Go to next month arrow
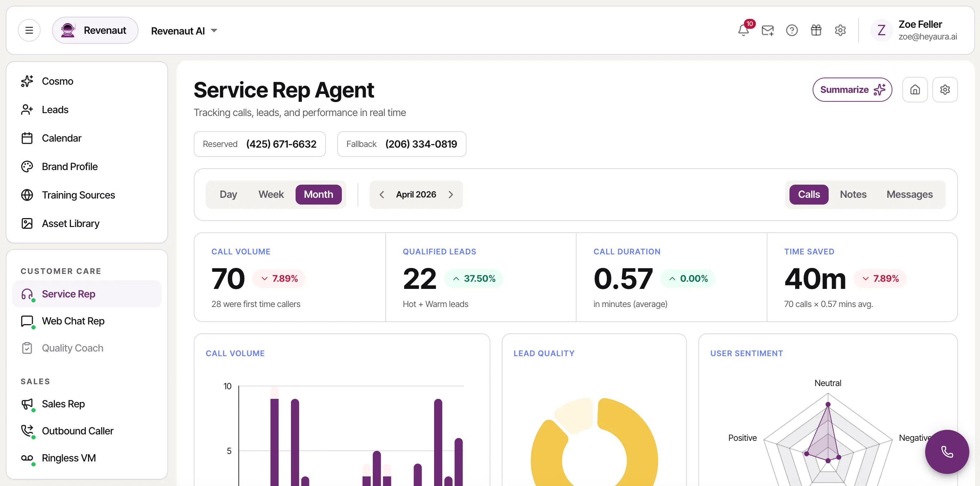This screenshot has width=980, height=486. [451, 195]
